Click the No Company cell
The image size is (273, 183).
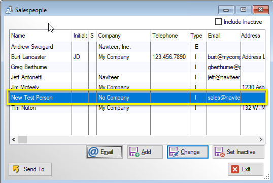click(x=123, y=98)
